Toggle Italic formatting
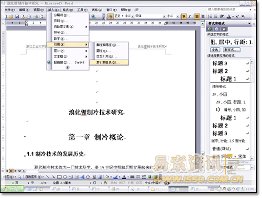The height and width of the screenshot is (198, 262). tap(190, 16)
